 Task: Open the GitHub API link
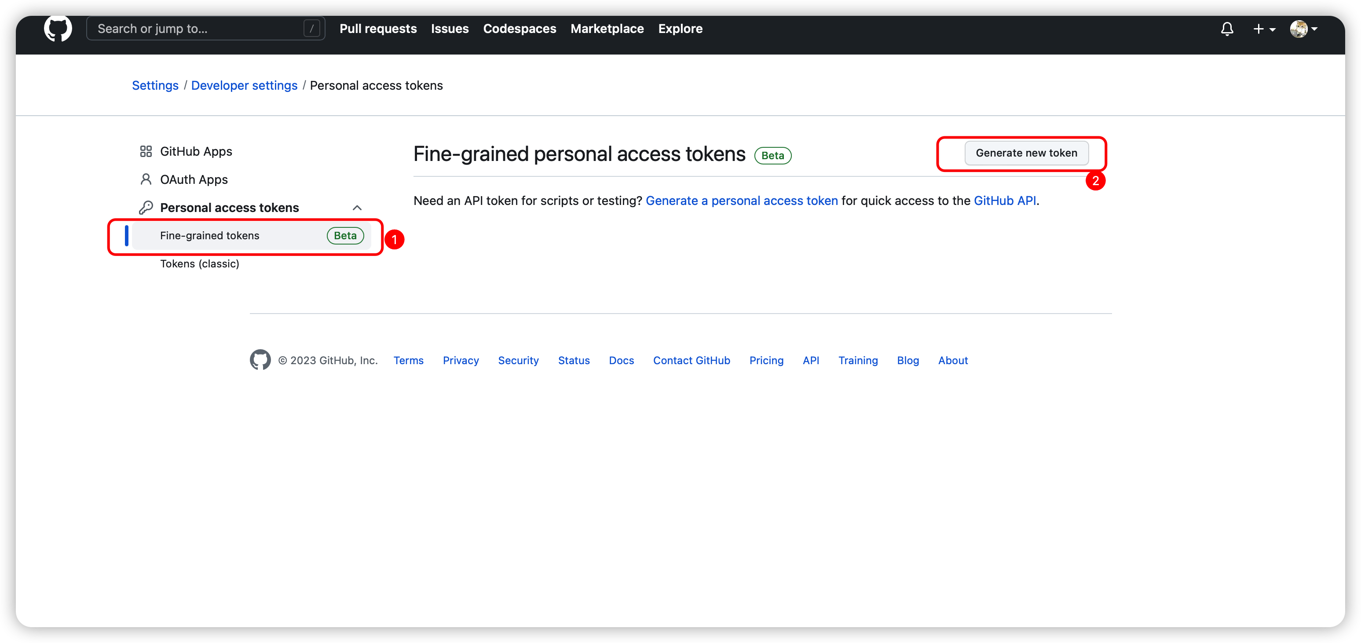coord(1004,201)
